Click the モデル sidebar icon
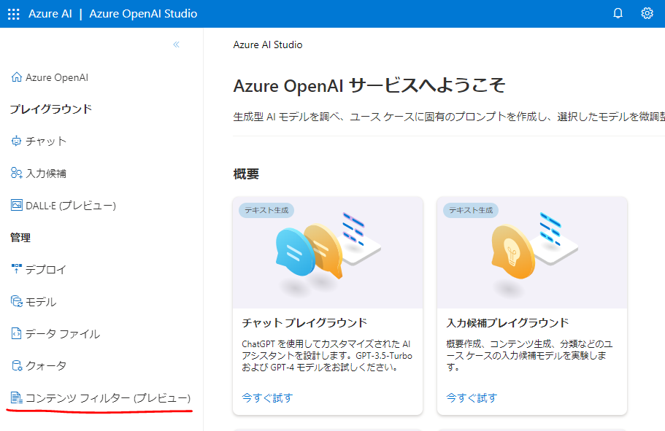The height and width of the screenshot is (431, 665). [x=17, y=301]
